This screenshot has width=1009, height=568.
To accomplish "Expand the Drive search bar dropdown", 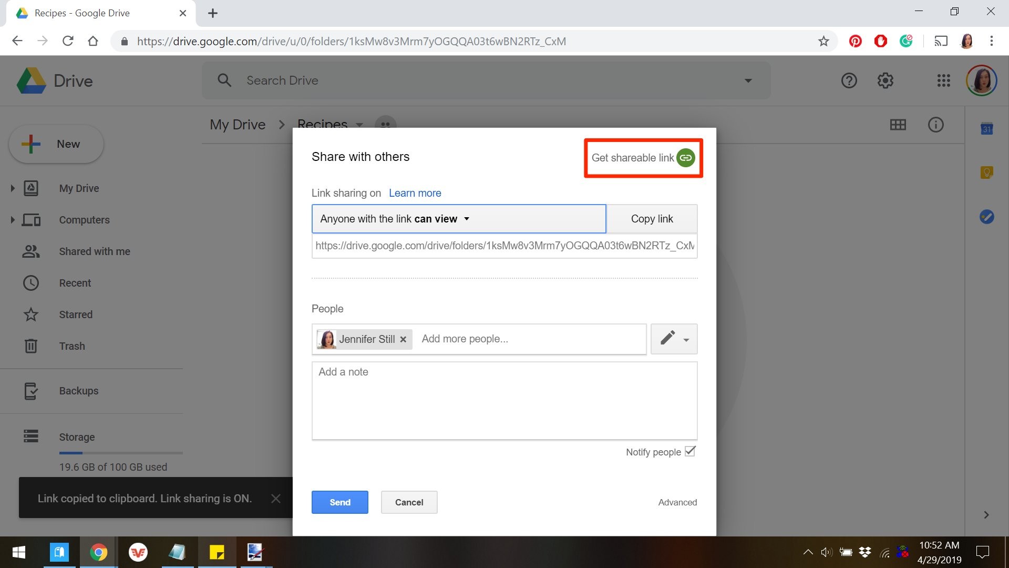I will (748, 80).
